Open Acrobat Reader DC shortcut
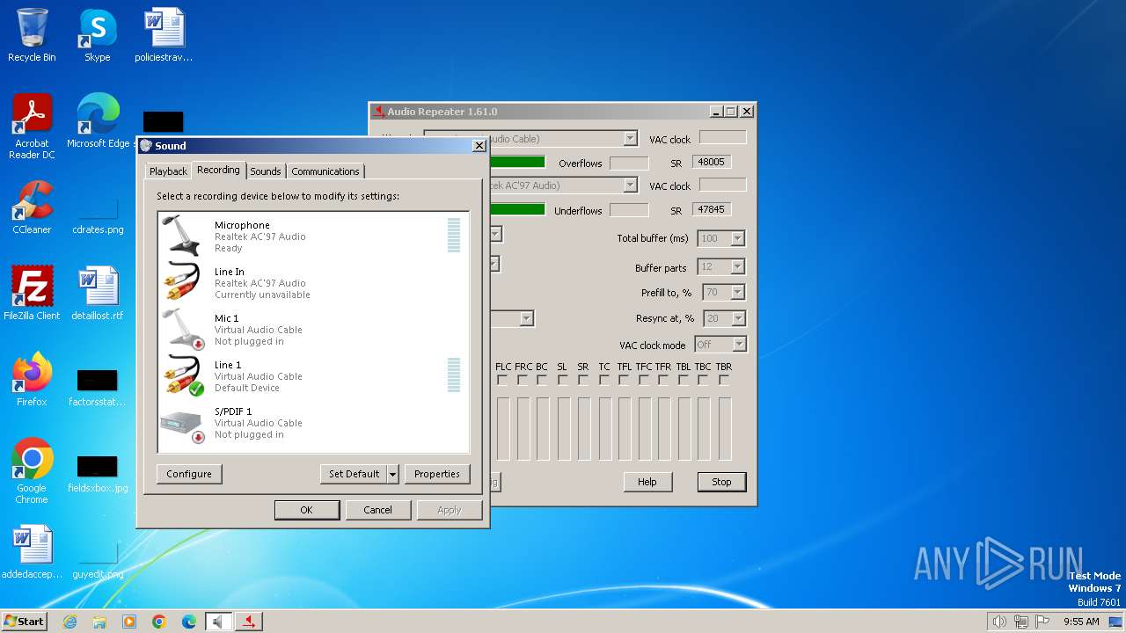 point(32,127)
